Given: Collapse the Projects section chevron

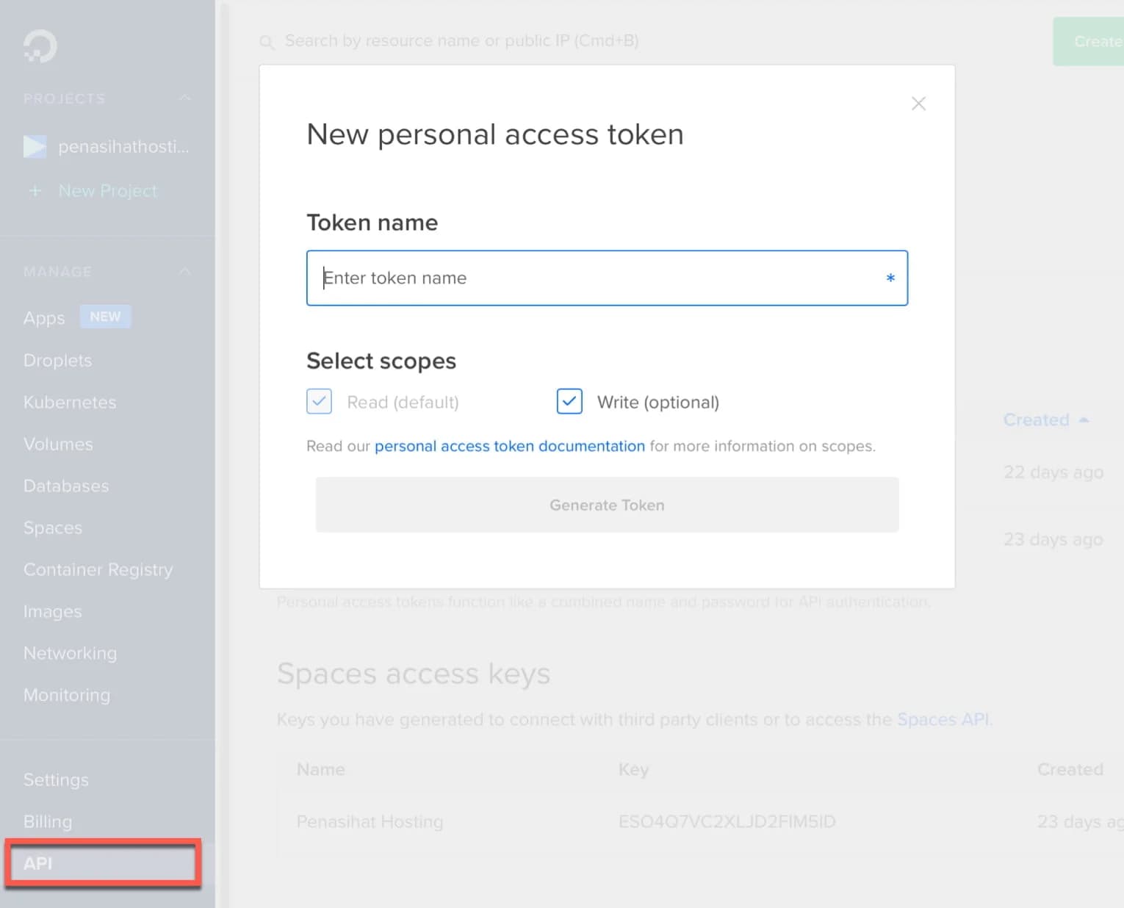Looking at the screenshot, I should pyautogui.click(x=184, y=98).
